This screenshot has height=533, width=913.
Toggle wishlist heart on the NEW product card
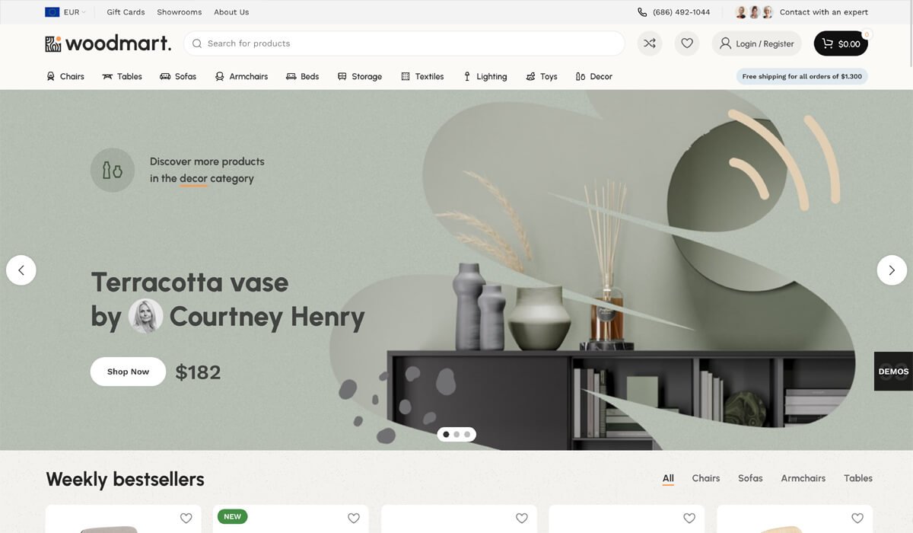point(353,518)
